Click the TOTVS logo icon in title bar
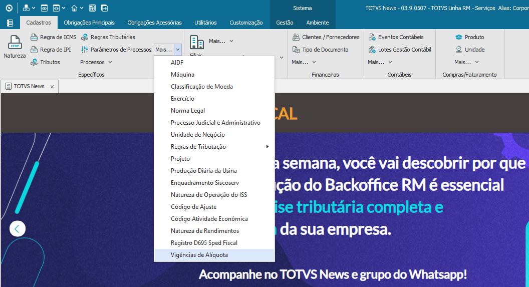Viewport: 529px width, 287px height. 9,8
